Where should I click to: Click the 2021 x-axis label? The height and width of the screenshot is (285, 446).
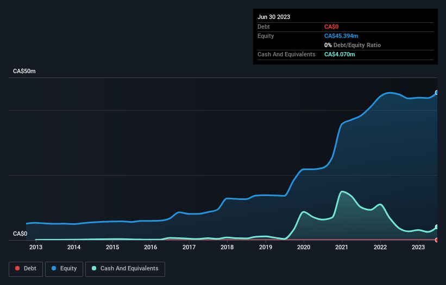coord(342,247)
